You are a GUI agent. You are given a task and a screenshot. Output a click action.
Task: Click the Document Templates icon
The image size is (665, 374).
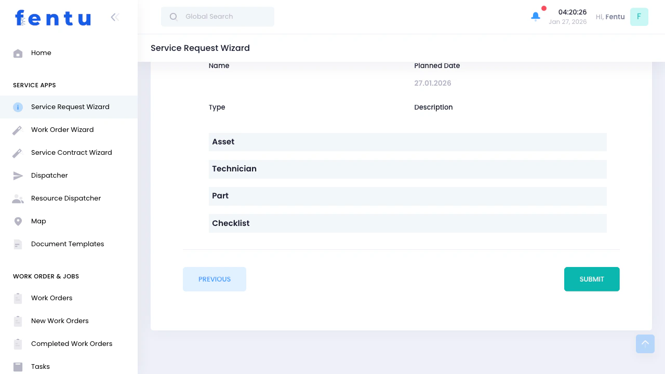tap(18, 244)
